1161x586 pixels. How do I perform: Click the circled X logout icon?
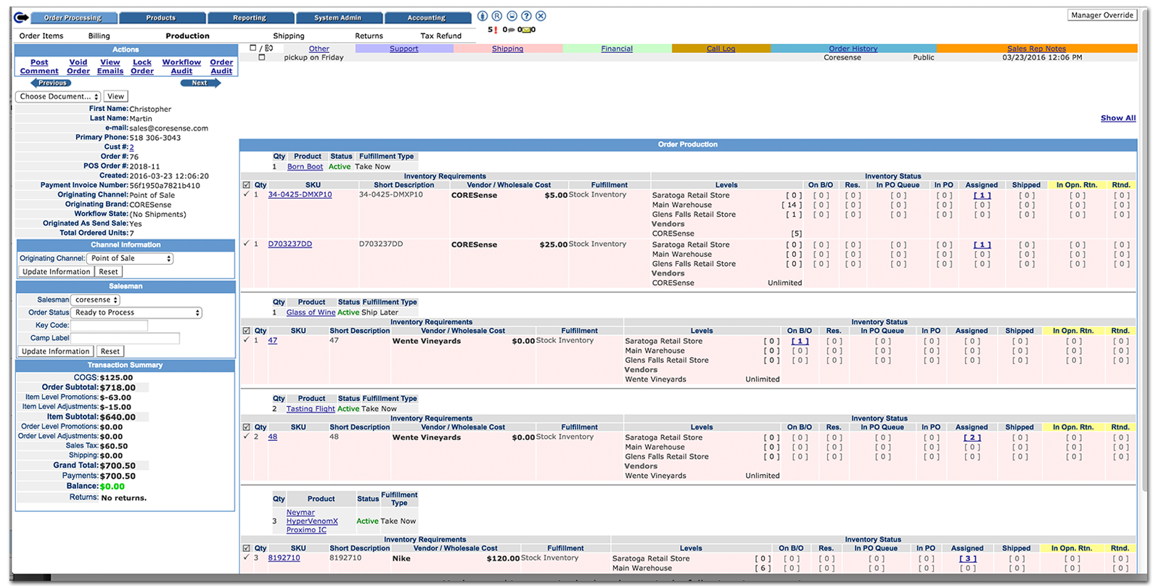coord(541,16)
